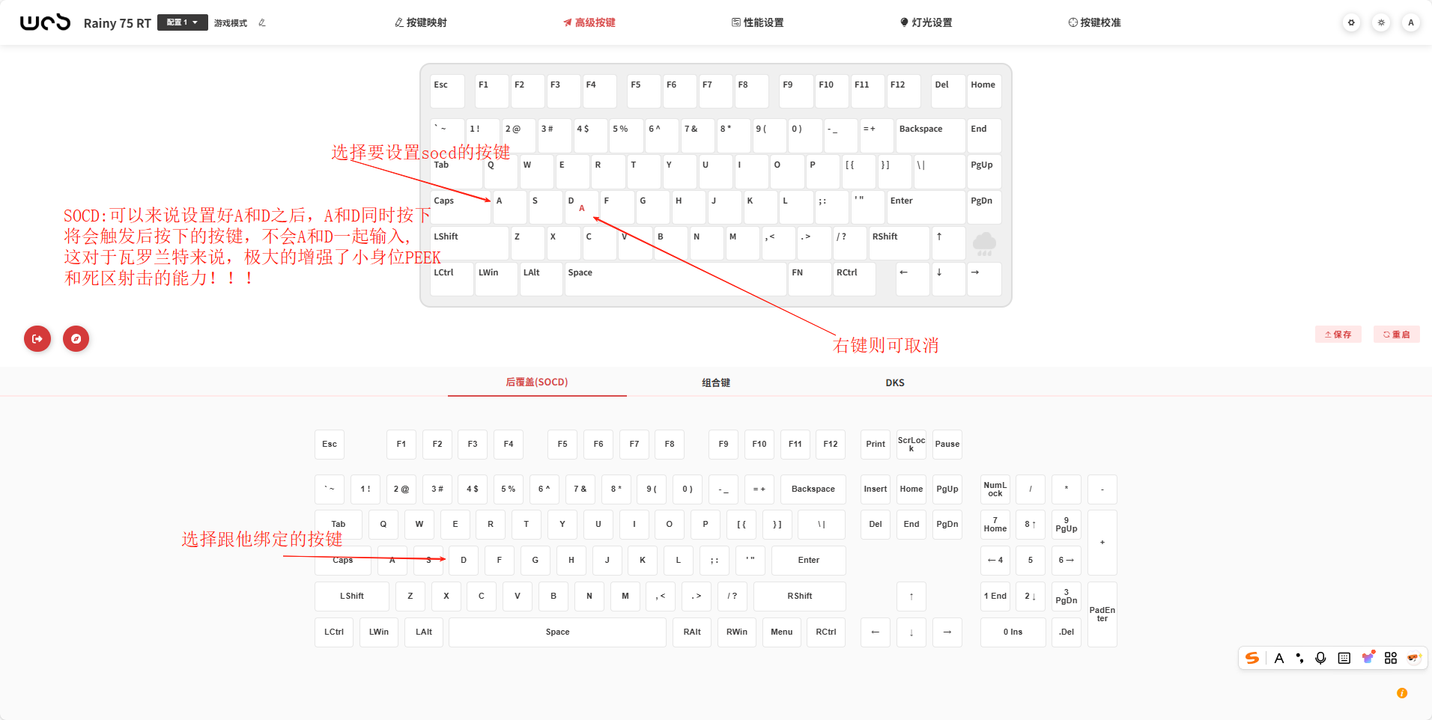The width and height of the screenshot is (1432, 720).
Task: Choose the numpad plus key
Action: [1102, 543]
